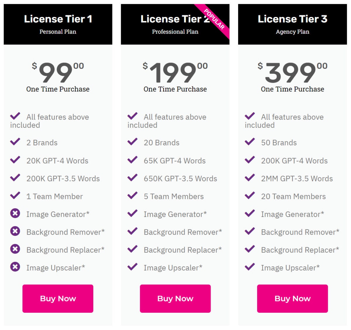Click Buy Now under License Tier 1

pos(58,298)
